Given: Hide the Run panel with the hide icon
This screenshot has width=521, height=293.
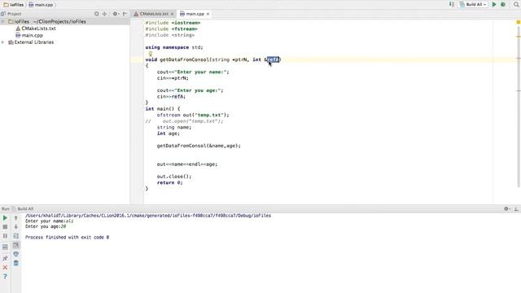Looking at the screenshot, I should click(x=516, y=209).
